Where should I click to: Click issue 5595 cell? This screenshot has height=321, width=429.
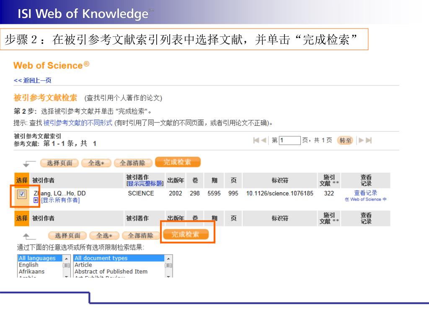pos(214,193)
